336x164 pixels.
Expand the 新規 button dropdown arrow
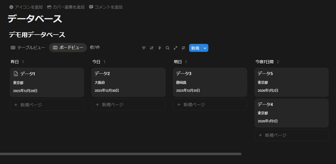click(x=205, y=48)
